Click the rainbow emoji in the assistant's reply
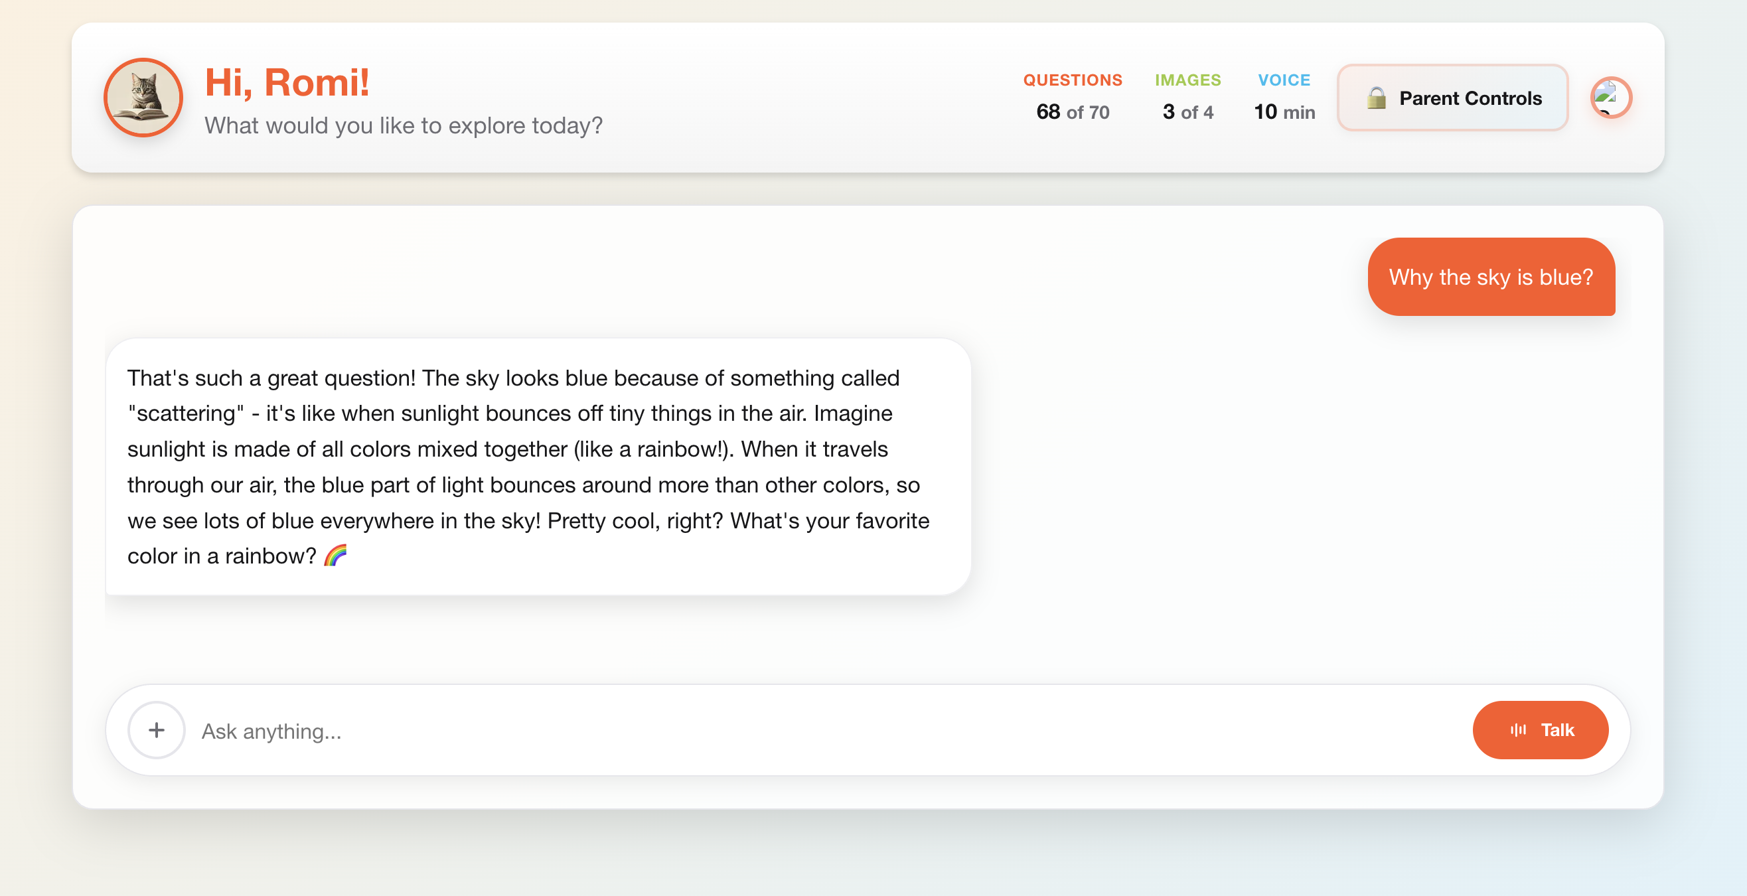1747x896 pixels. [x=336, y=555]
